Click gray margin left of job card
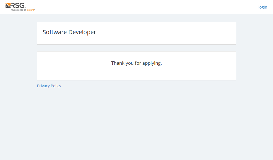273x160 pixels. click(x=18, y=33)
